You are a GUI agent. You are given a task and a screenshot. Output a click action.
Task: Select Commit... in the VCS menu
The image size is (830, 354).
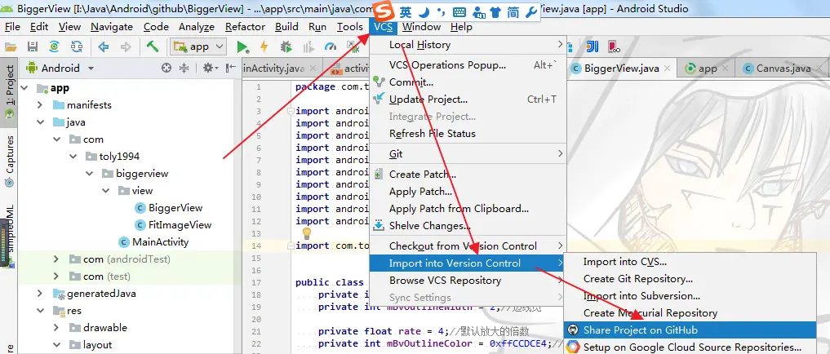[468, 82]
